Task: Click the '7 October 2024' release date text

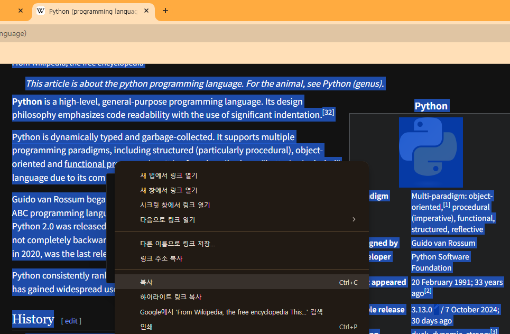Action: [x=472, y=310]
